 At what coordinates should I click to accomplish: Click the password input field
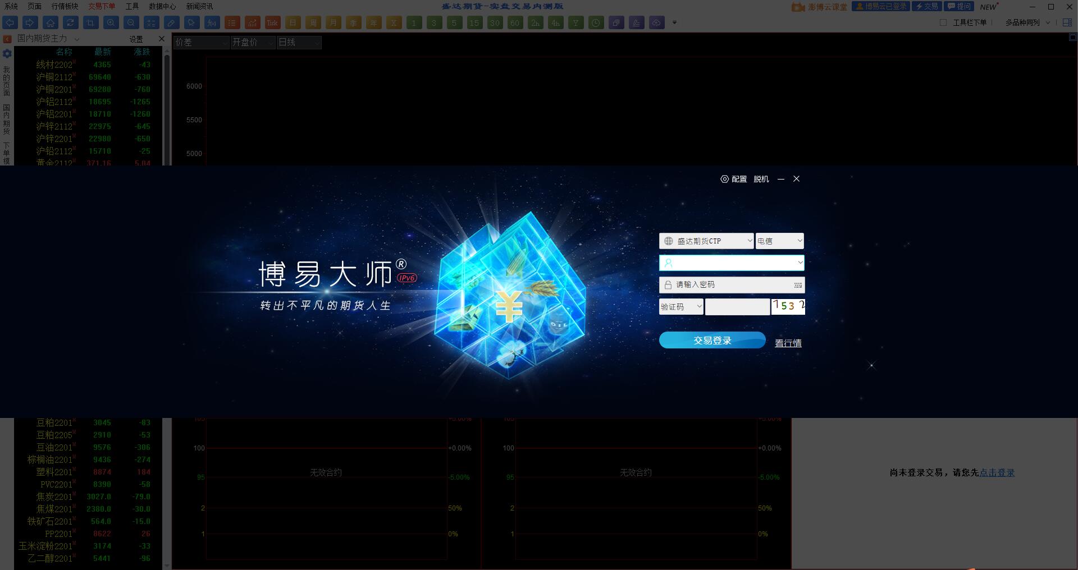point(732,284)
